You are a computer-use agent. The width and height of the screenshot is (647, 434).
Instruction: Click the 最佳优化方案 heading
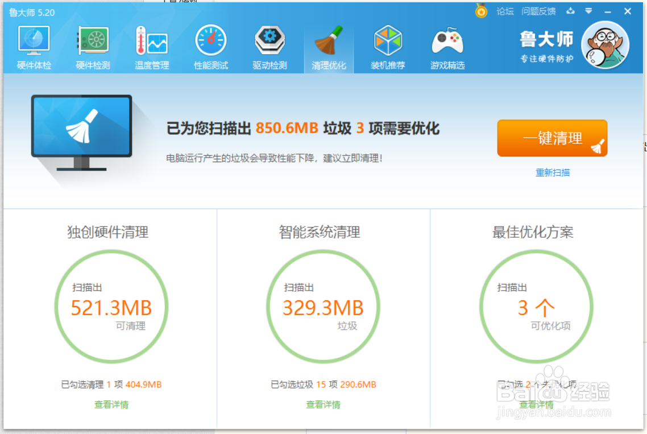(533, 232)
